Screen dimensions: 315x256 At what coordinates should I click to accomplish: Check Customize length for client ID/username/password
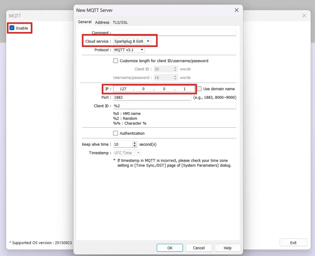(115, 61)
